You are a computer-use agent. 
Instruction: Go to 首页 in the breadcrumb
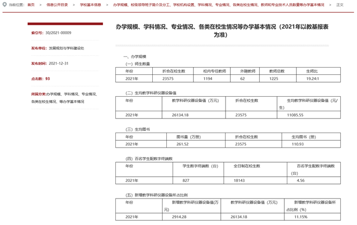tap(31, 5)
